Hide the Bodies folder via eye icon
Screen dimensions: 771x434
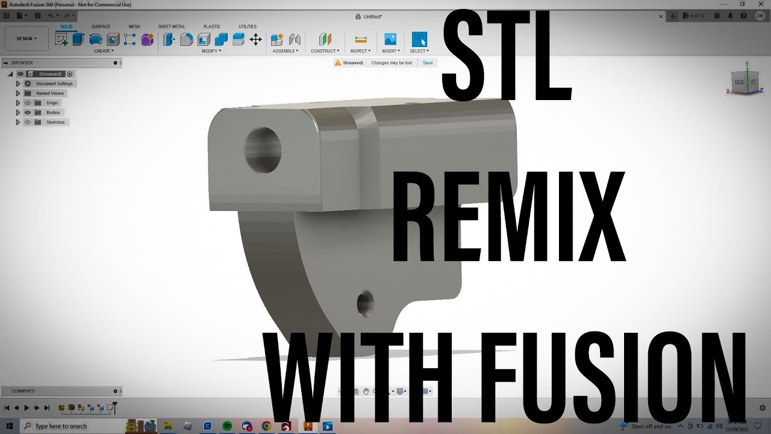pos(27,112)
